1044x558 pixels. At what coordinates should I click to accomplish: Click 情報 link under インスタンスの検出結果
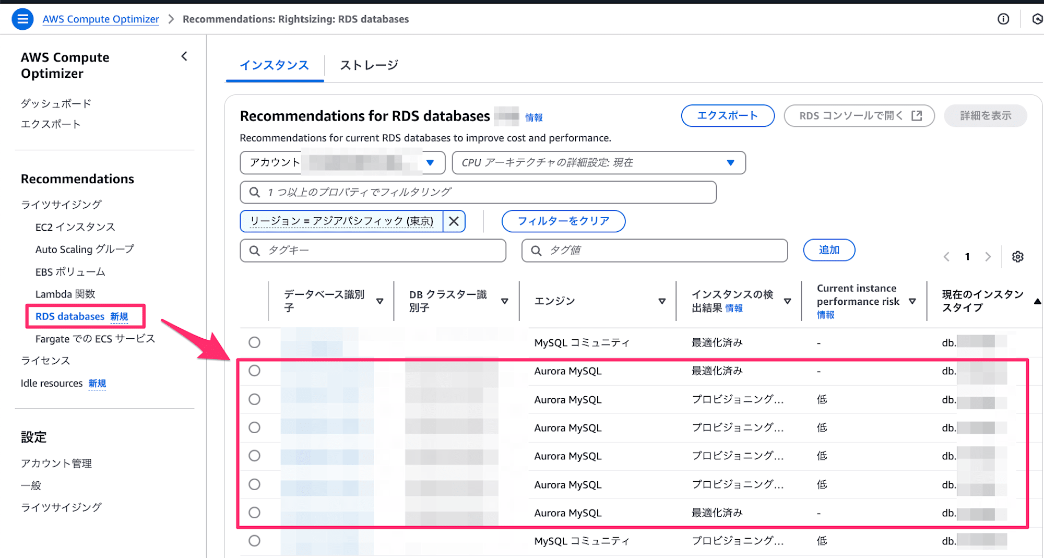point(734,308)
